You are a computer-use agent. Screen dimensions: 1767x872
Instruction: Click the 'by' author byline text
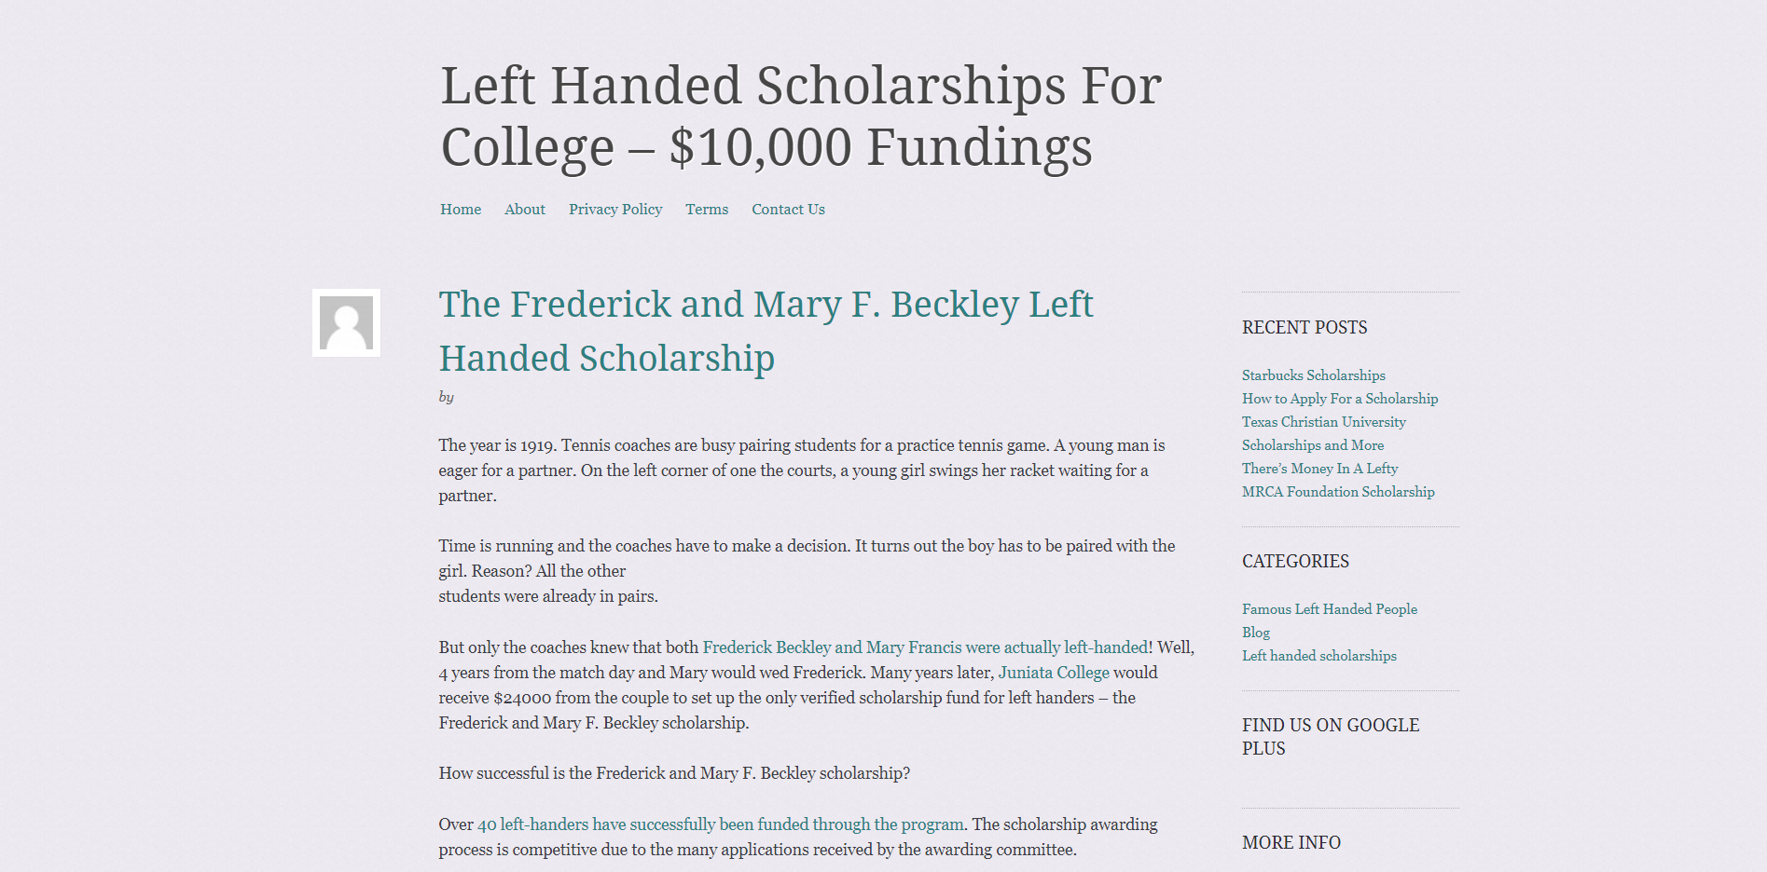[446, 398]
